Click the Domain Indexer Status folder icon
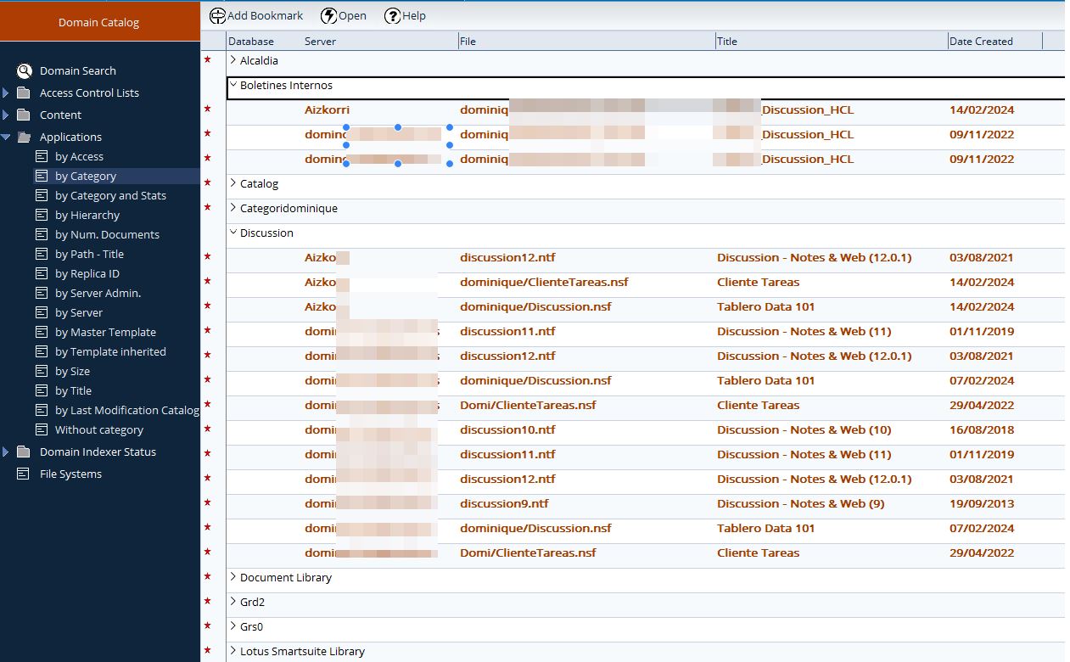The width and height of the screenshot is (1070, 662). coord(23,452)
